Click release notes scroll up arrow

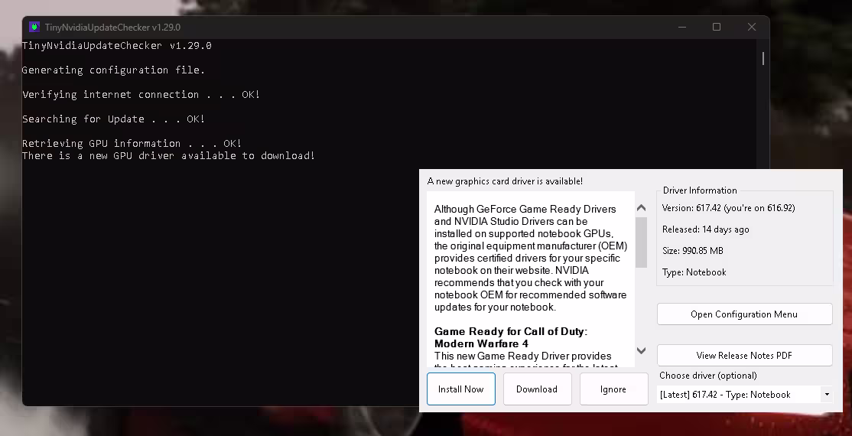click(641, 207)
